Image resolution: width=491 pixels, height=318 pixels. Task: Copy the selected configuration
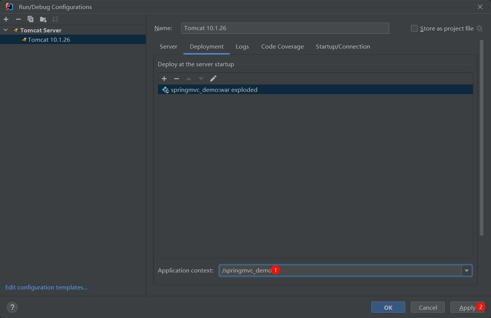30,19
